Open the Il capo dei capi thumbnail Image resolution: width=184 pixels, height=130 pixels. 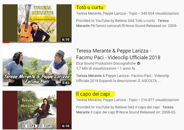point(37,110)
